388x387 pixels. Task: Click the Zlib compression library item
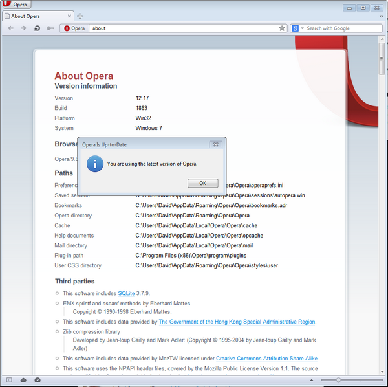click(92, 332)
